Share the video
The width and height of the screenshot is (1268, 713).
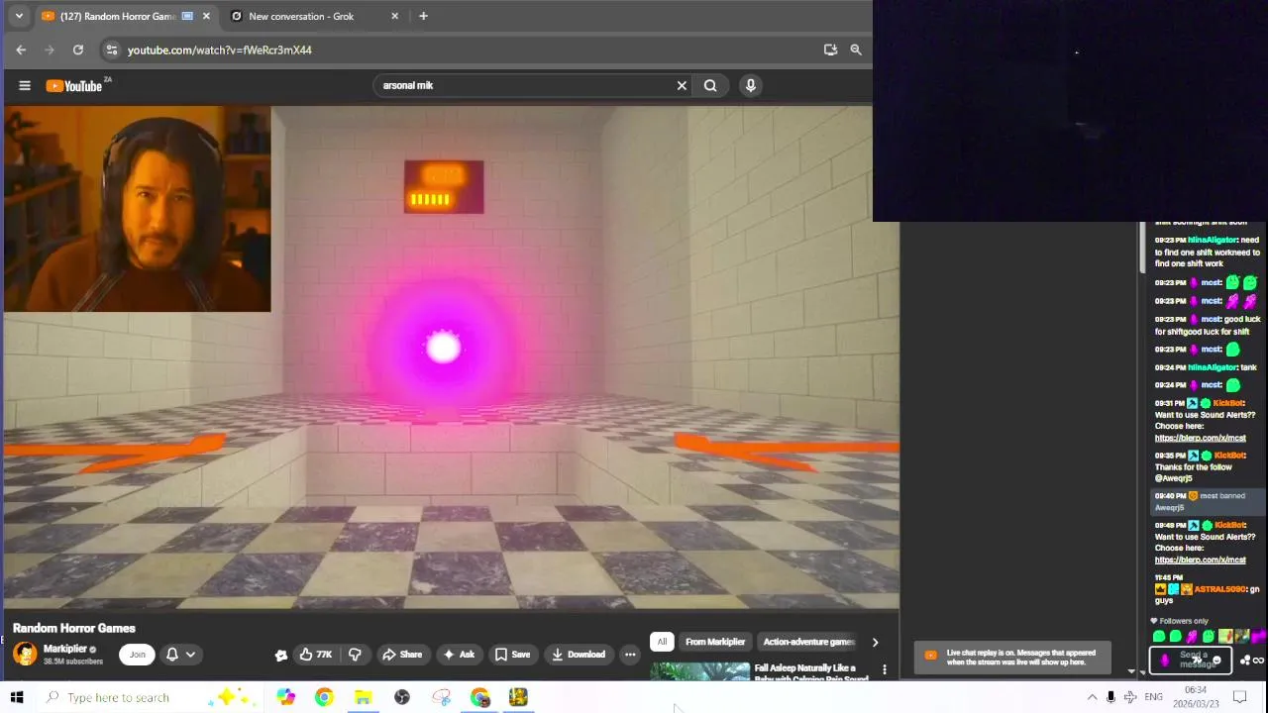(402, 654)
